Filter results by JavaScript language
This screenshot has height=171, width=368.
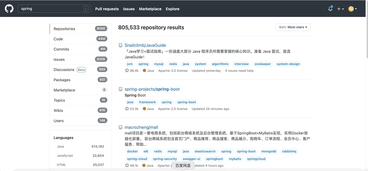pyautogui.click(x=80, y=156)
